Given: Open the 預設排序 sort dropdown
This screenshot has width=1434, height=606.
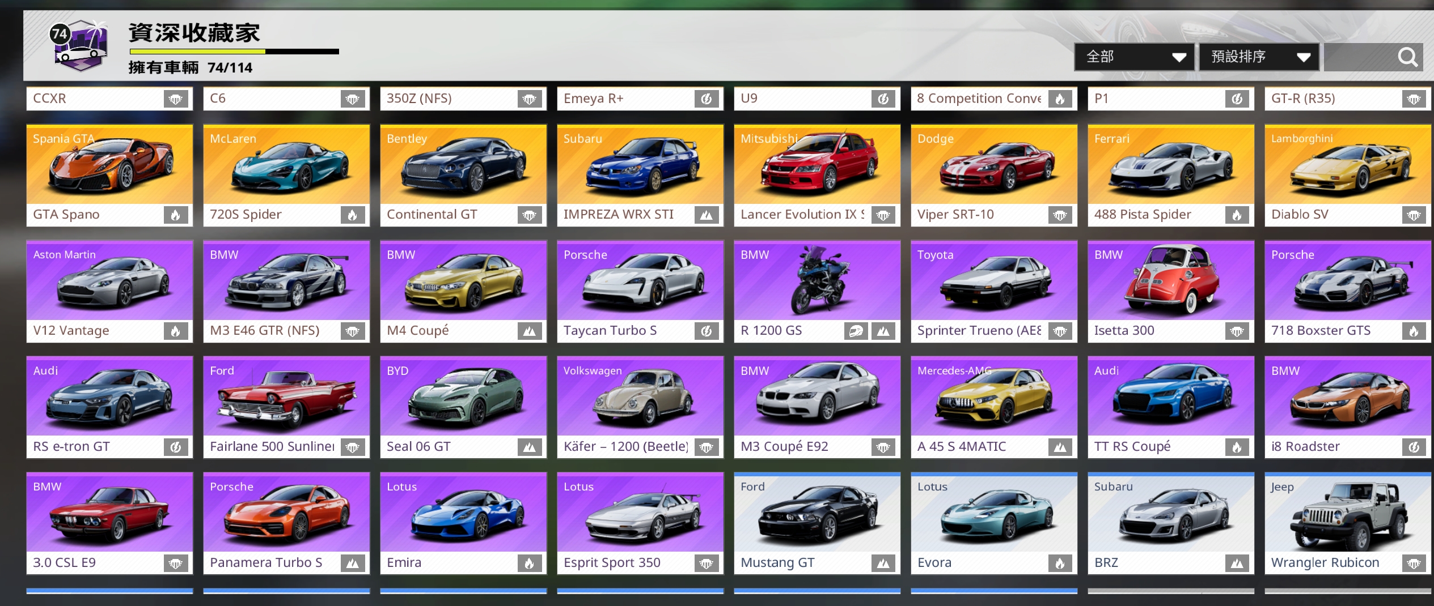Looking at the screenshot, I should point(1259,57).
